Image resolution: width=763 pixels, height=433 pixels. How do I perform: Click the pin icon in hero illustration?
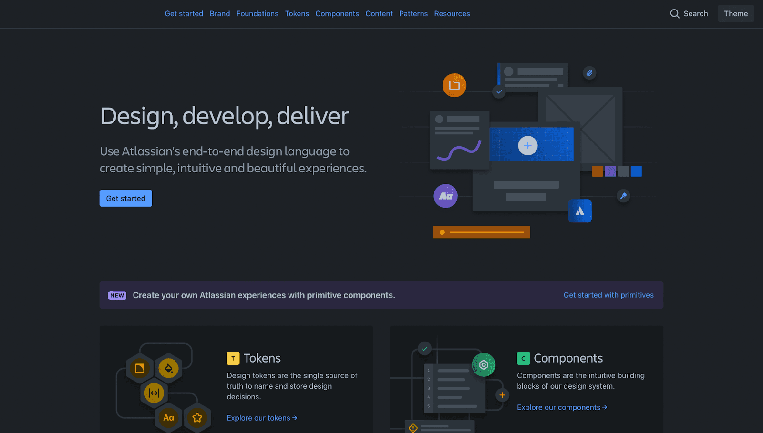[x=623, y=196]
